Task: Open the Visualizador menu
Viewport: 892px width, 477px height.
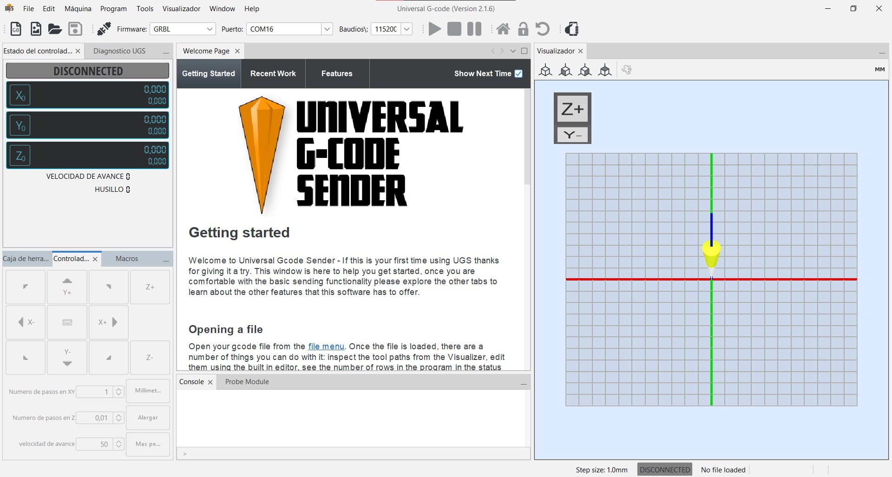Action: tap(181, 8)
